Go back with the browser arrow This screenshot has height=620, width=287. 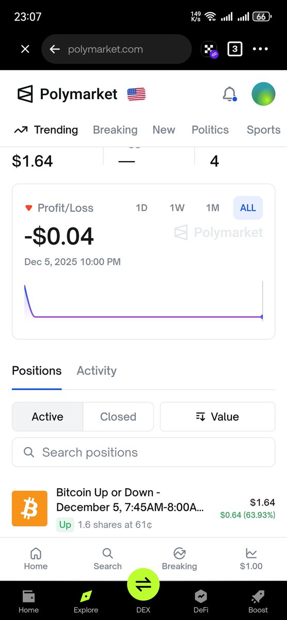pos(55,49)
